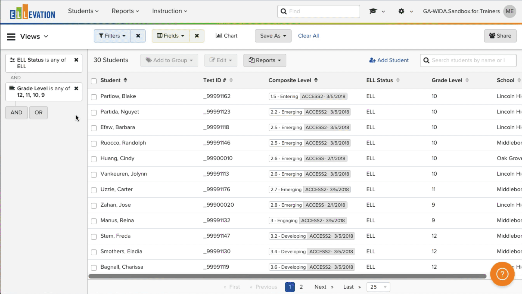
Task: Open the Edit dropdown
Action: (x=221, y=60)
